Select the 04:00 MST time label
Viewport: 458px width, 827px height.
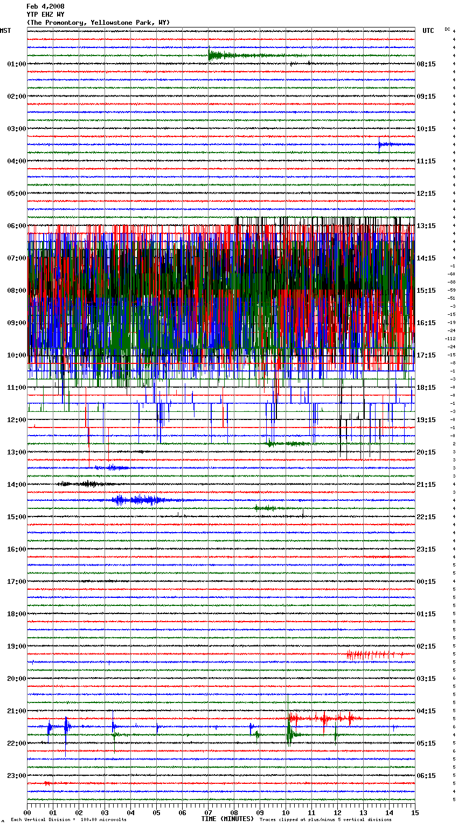(x=17, y=161)
